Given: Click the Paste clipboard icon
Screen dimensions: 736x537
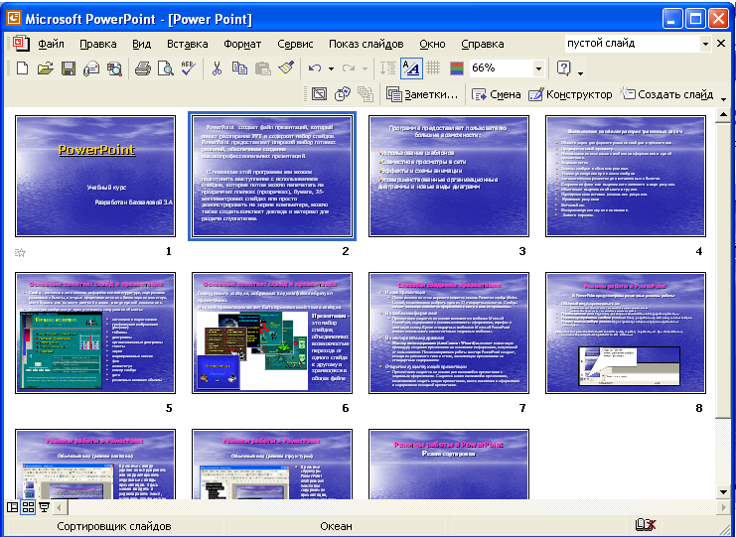Looking at the screenshot, I should (x=262, y=68).
